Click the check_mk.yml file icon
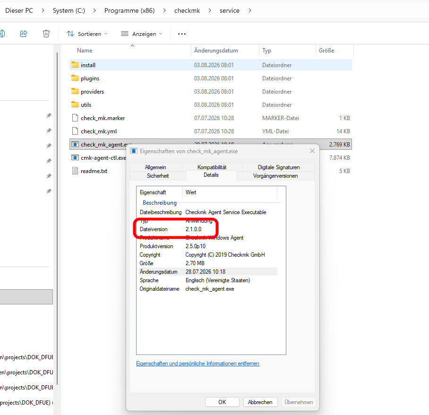This screenshot has height=415, width=429. [75, 131]
